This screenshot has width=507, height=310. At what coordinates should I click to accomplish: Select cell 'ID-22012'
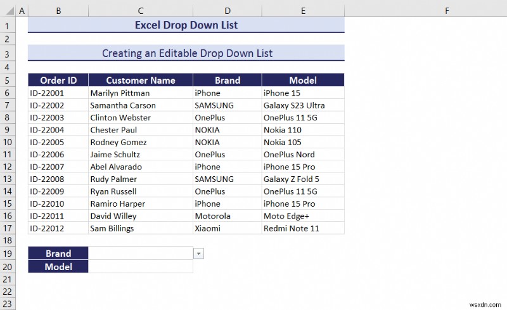pos(58,228)
